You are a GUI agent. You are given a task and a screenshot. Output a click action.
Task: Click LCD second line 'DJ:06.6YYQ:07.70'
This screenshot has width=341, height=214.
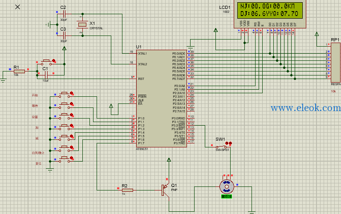point(269,14)
